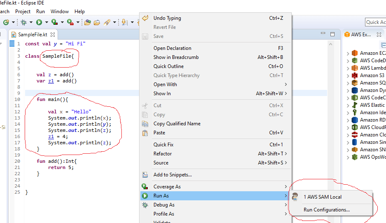Select Copy Qualified Name entry
The width and height of the screenshot is (386, 223).
click(x=216, y=124)
